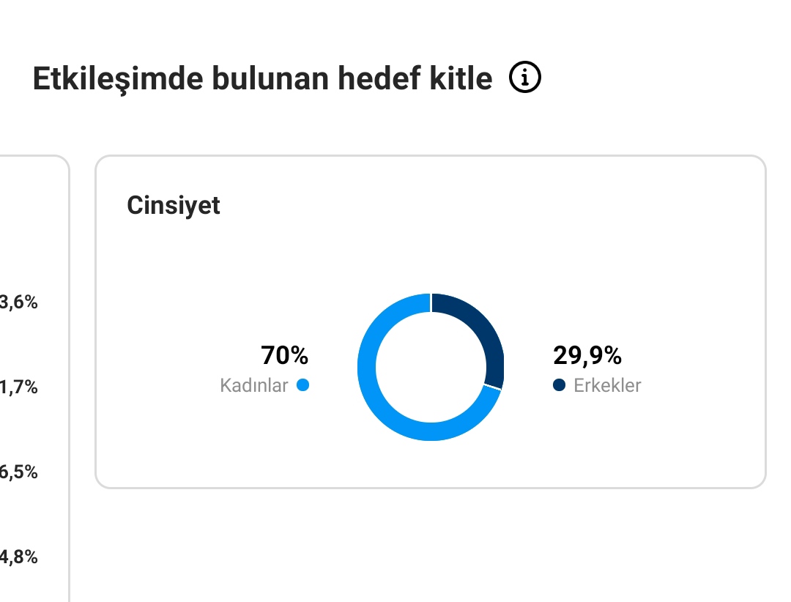The image size is (791, 602).
Task: Click the info icon beside the heading
Action: 524,77
